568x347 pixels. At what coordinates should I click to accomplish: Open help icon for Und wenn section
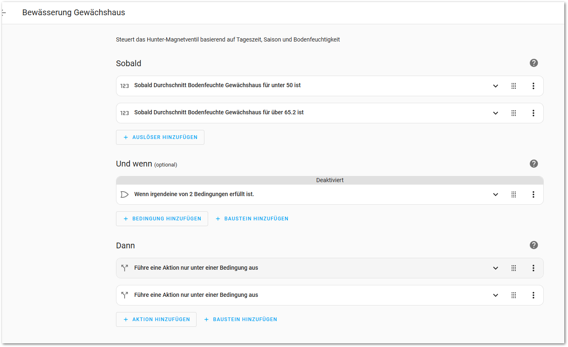tap(533, 164)
